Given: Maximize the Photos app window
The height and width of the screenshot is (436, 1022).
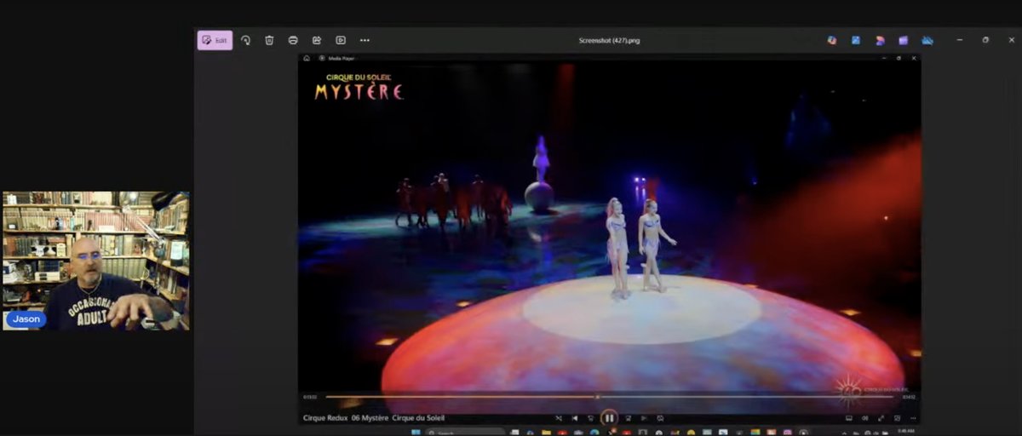Looking at the screenshot, I should point(985,40).
